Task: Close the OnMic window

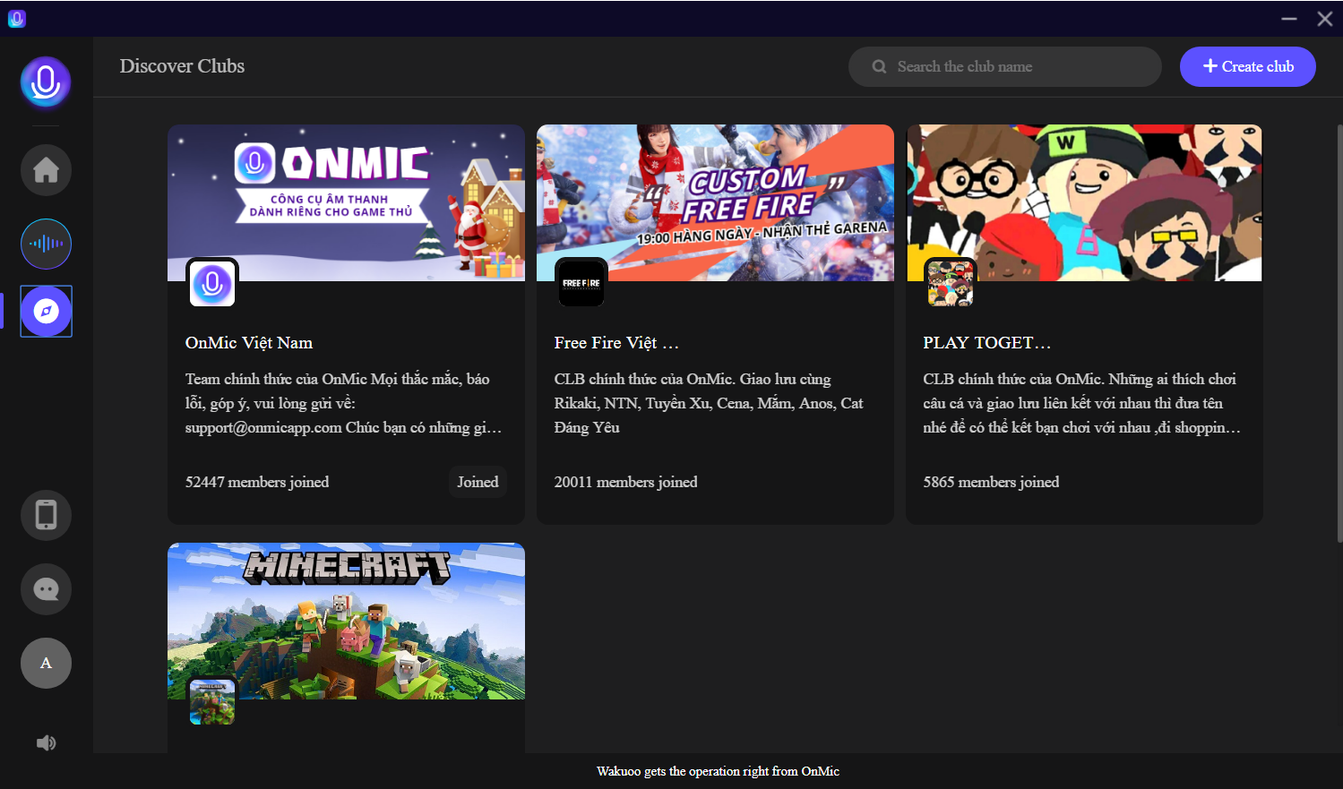Action: 1325,18
